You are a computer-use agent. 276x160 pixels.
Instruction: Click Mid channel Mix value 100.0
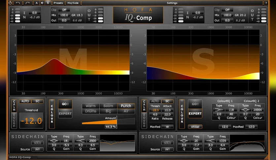pos(64,15)
